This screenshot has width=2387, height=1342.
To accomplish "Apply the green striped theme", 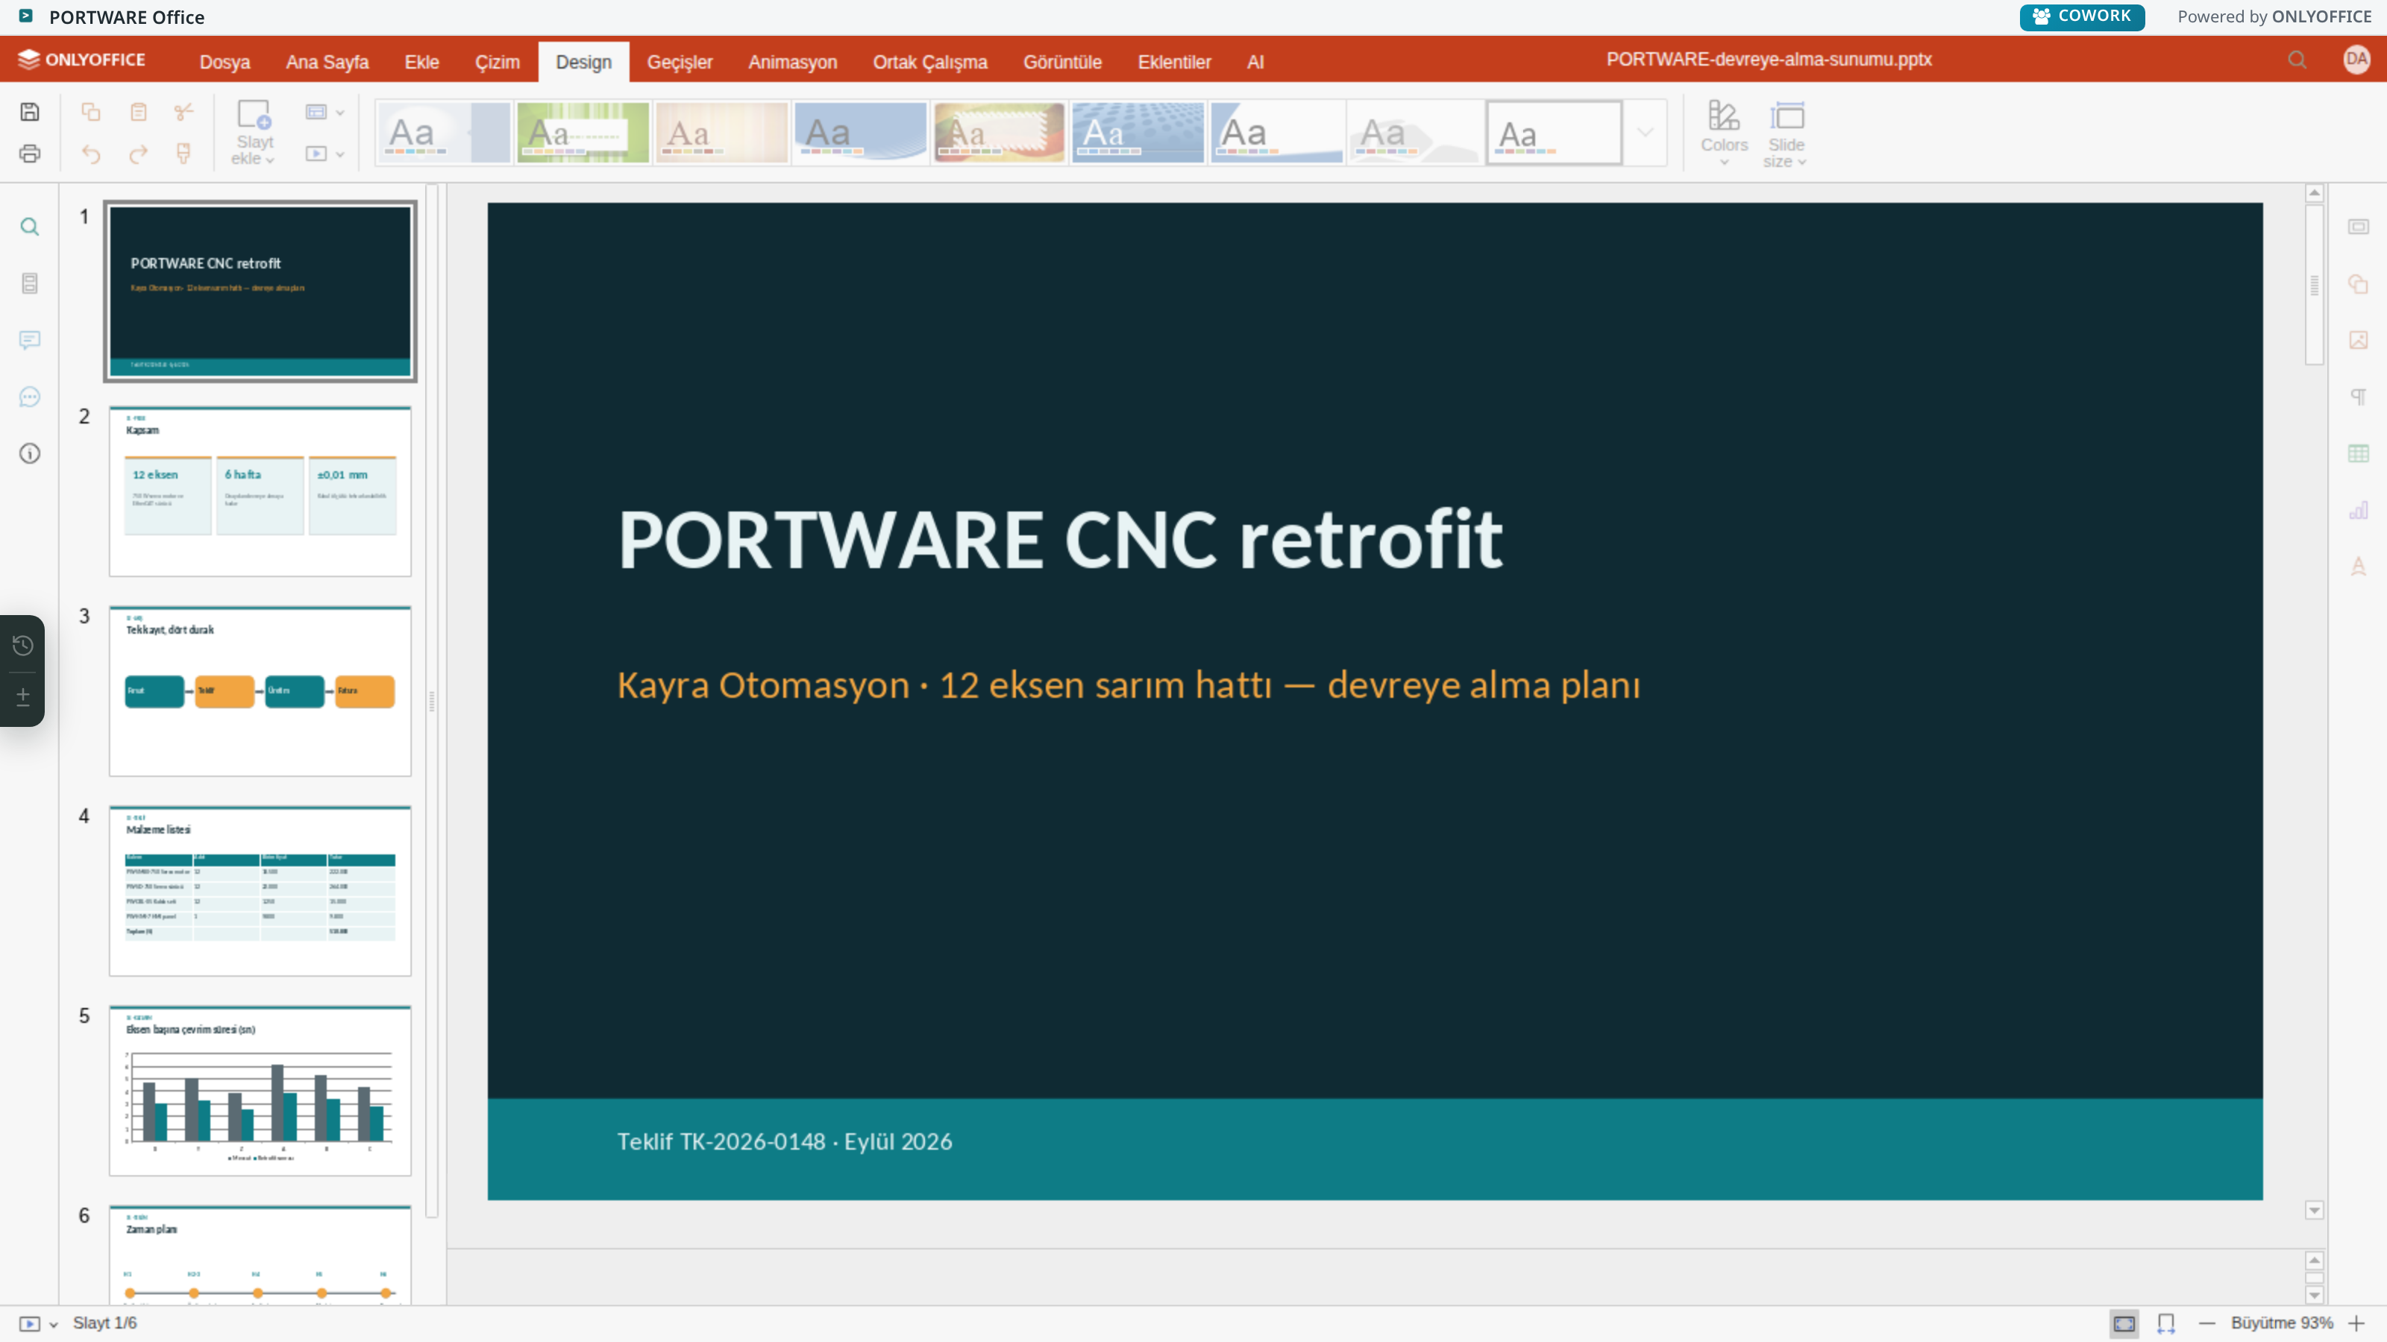I will coord(583,133).
